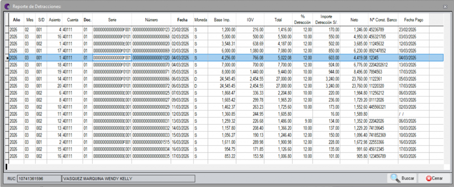Select date cell 23/02/2026 in Fecha column

(x=182, y=30)
